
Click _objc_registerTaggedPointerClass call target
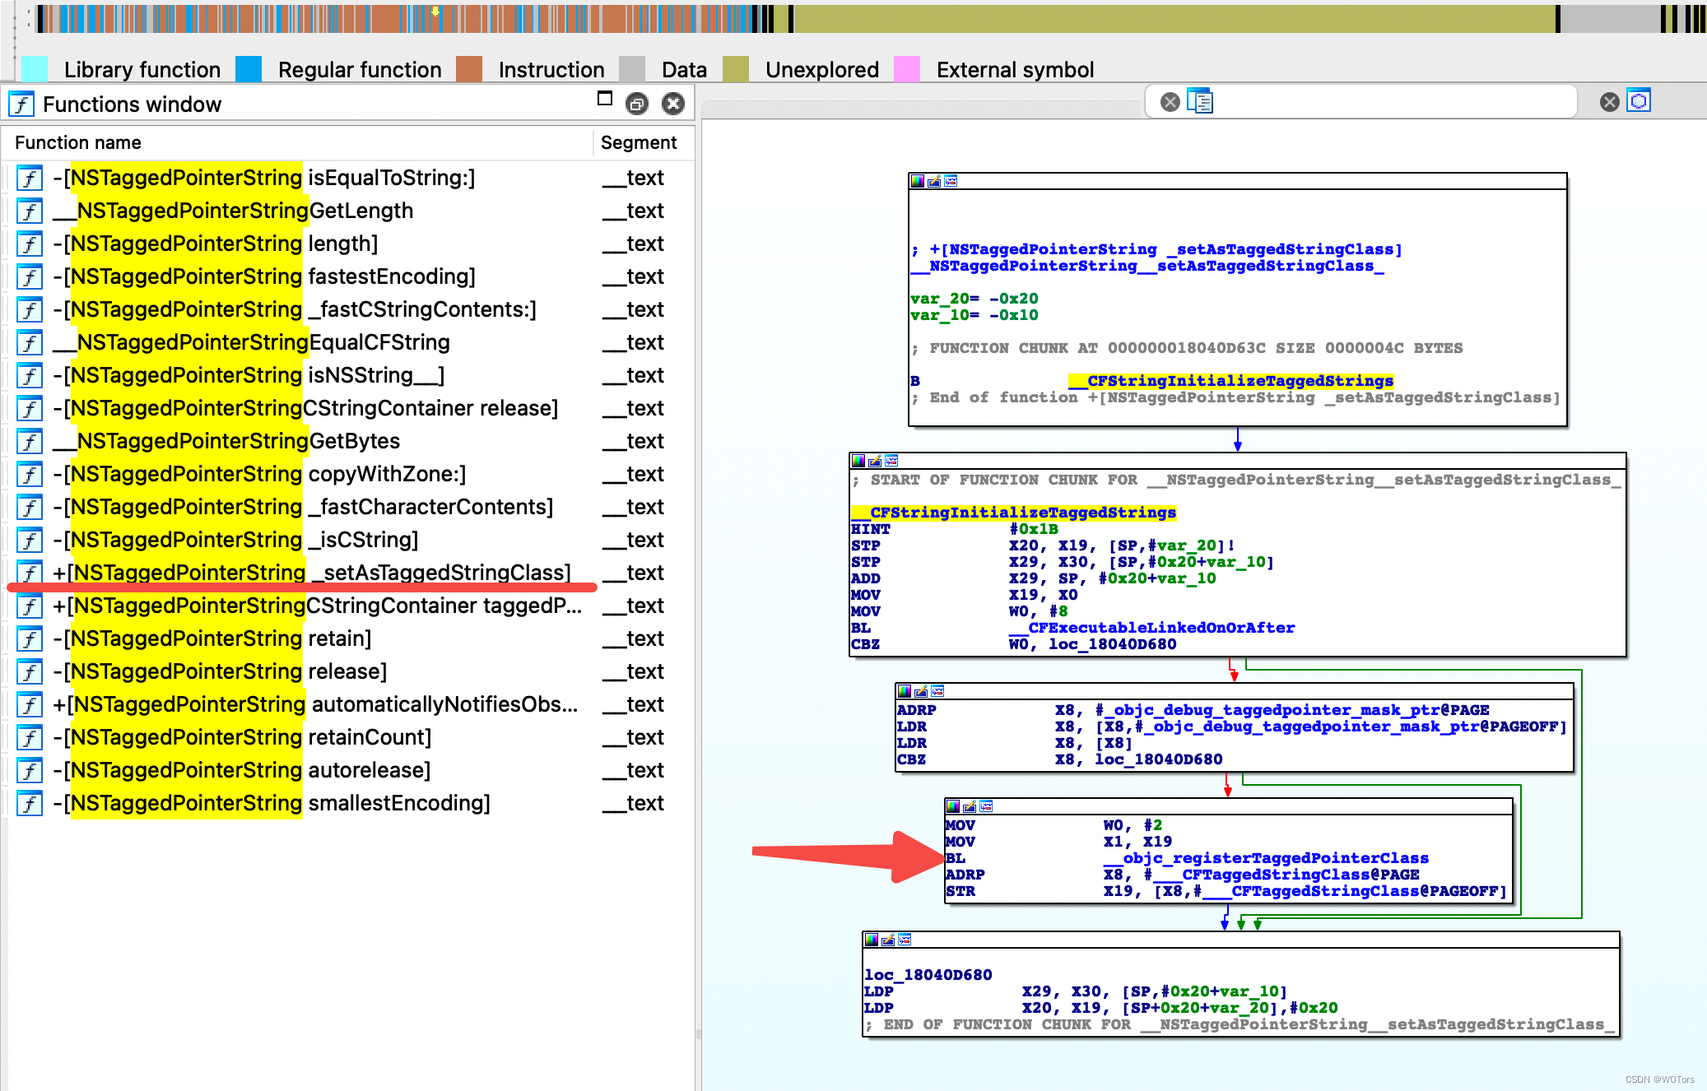click(1267, 858)
